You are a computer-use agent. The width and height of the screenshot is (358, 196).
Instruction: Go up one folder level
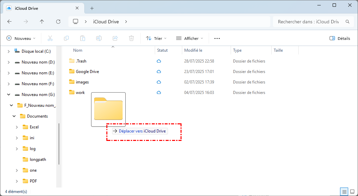tap(42, 22)
